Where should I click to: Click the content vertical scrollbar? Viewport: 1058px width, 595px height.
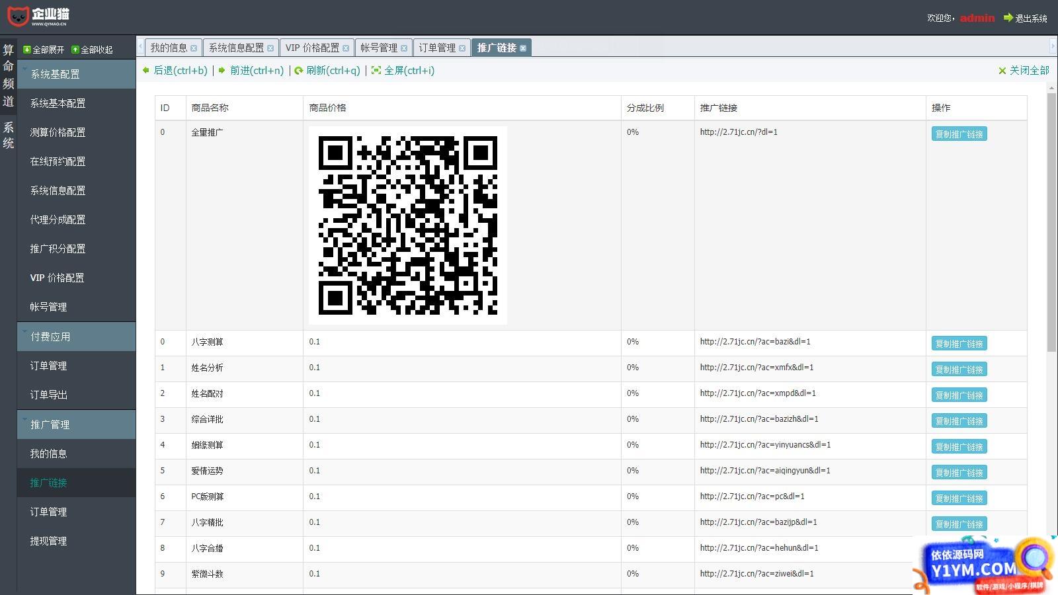point(1051,222)
